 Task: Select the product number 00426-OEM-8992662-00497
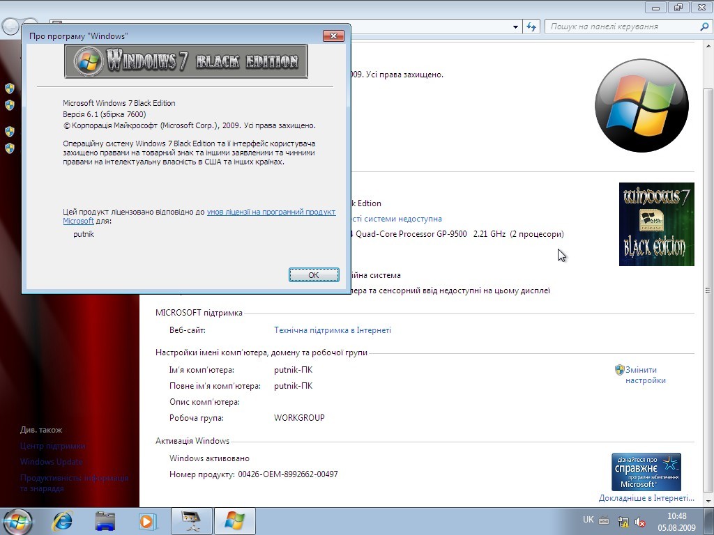(x=288, y=474)
